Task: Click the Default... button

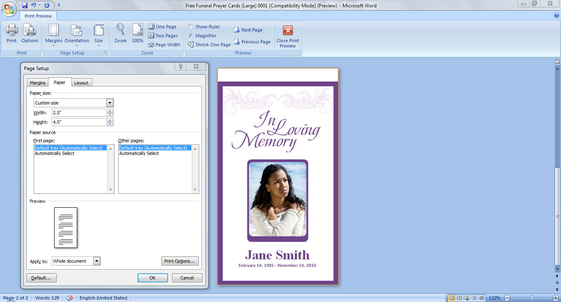Action: point(41,278)
